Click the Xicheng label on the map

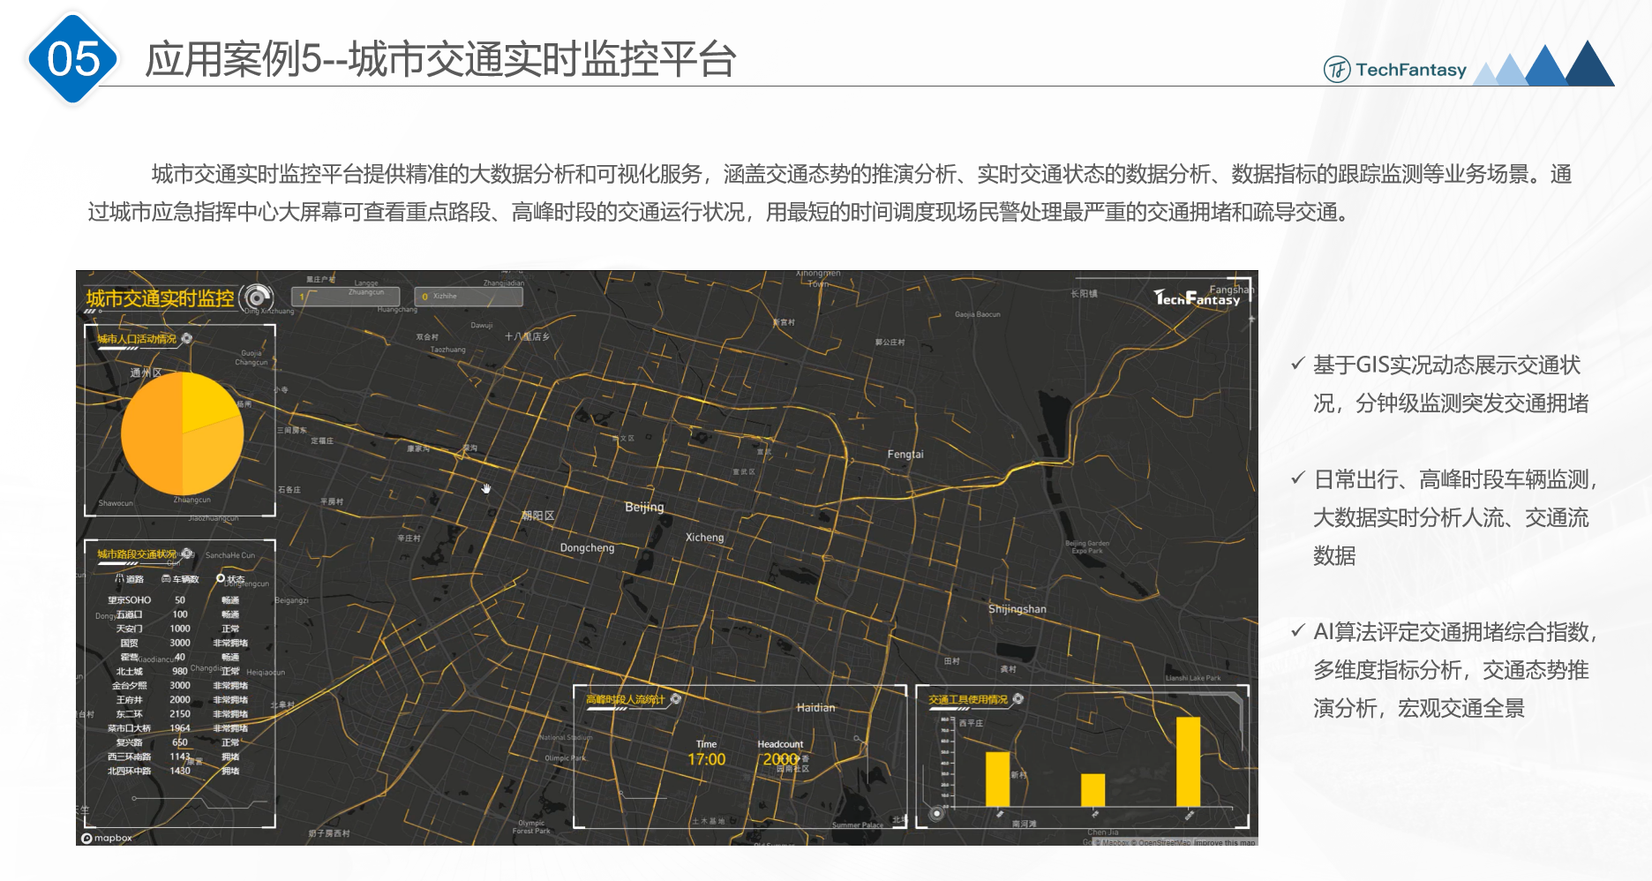[704, 537]
